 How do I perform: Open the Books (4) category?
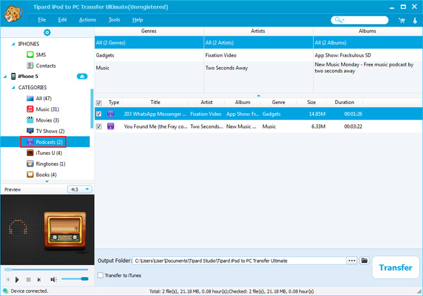click(x=46, y=175)
